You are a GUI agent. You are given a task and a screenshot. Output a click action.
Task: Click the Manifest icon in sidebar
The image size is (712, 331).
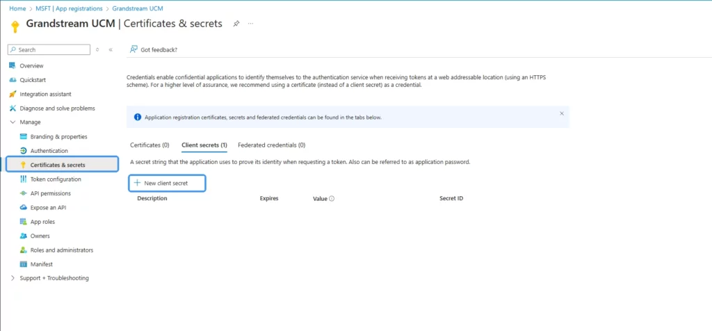(23, 264)
